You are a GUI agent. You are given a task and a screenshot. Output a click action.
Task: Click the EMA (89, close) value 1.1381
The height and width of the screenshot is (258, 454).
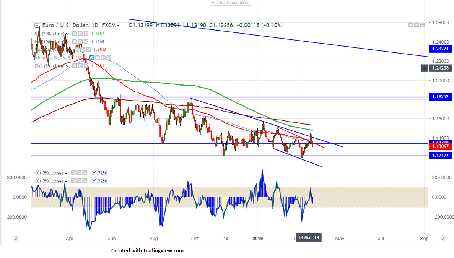coord(98,66)
